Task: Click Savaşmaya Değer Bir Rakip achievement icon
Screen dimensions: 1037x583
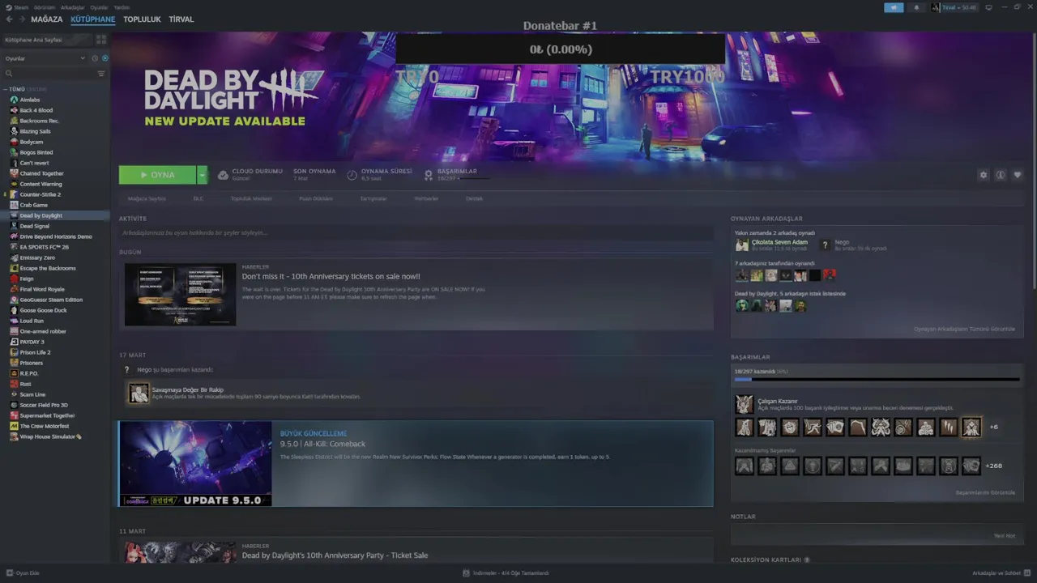Action: [139, 393]
